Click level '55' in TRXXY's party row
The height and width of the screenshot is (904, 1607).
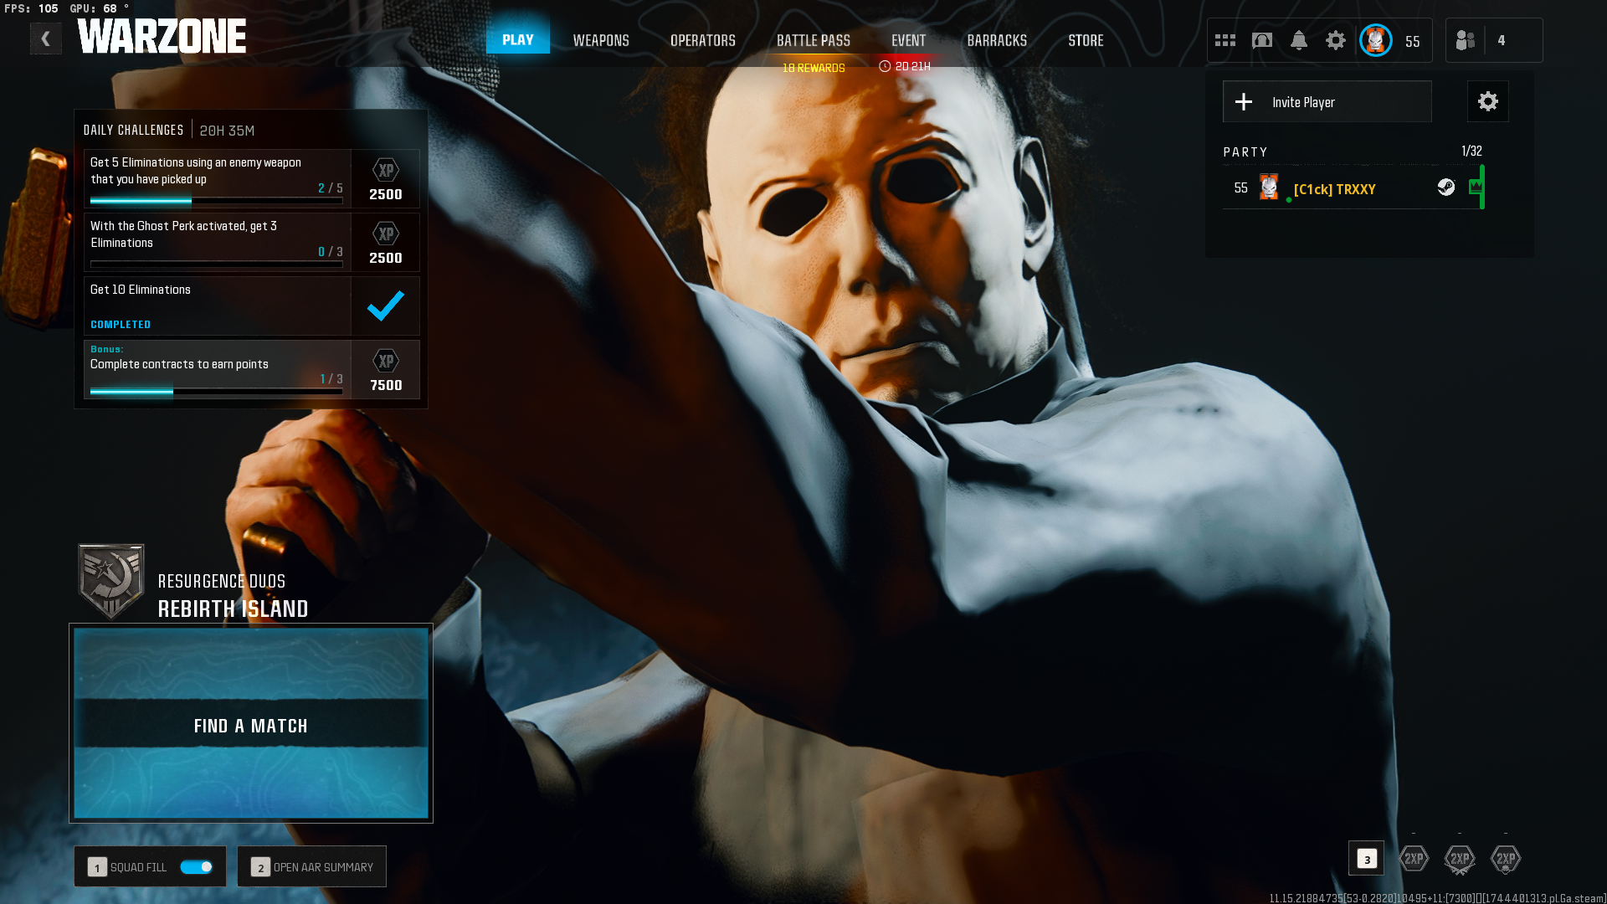[x=1241, y=188]
